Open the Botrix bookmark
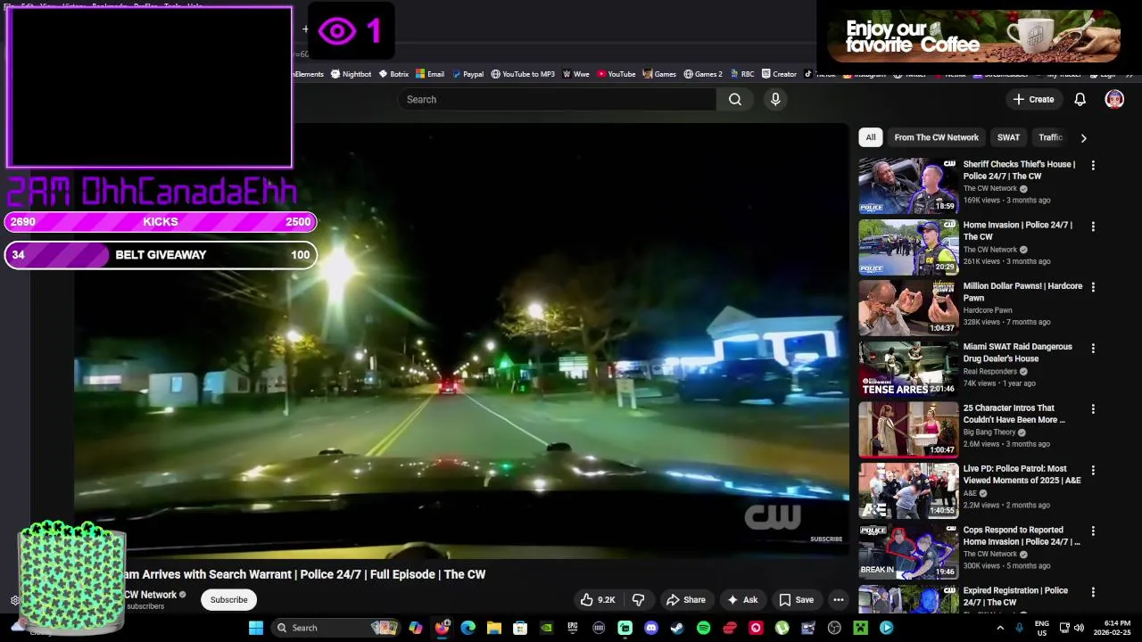 tap(393, 74)
